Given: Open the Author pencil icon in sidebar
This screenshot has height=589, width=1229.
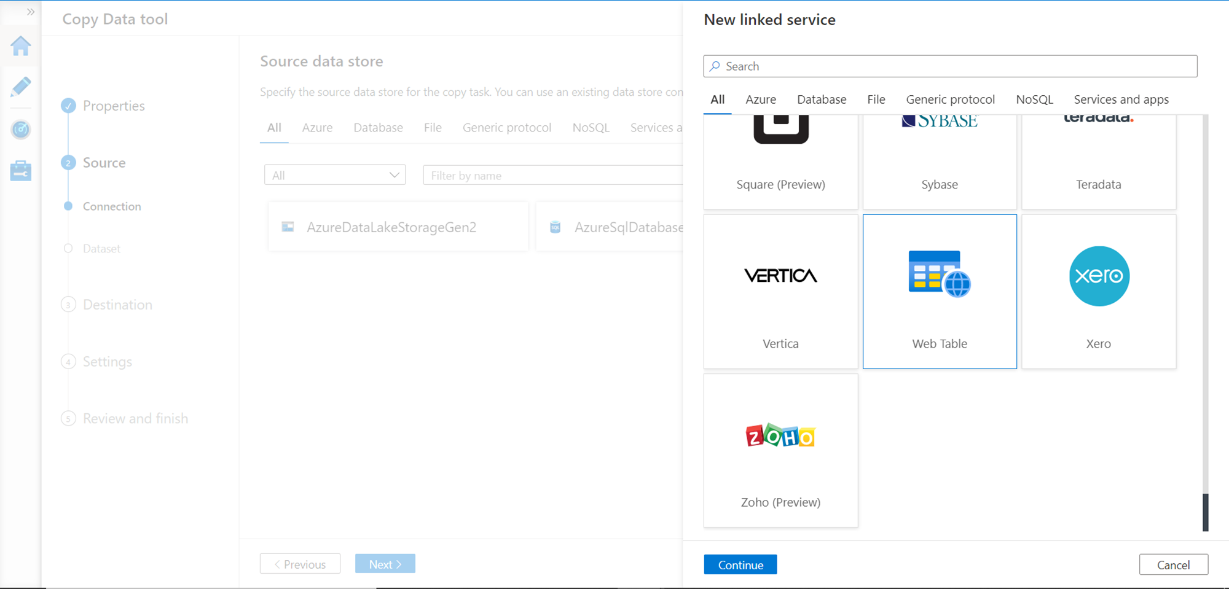Looking at the screenshot, I should (21, 87).
